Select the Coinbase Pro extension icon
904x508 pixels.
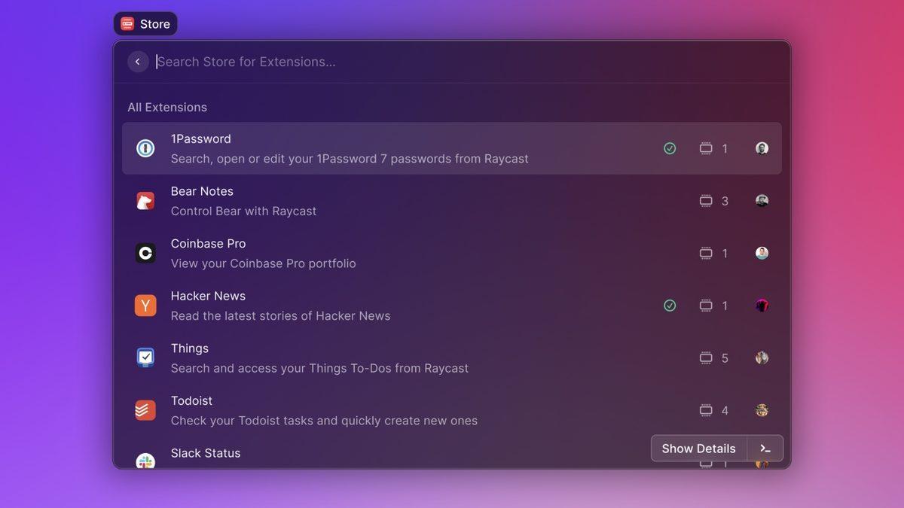pos(145,253)
